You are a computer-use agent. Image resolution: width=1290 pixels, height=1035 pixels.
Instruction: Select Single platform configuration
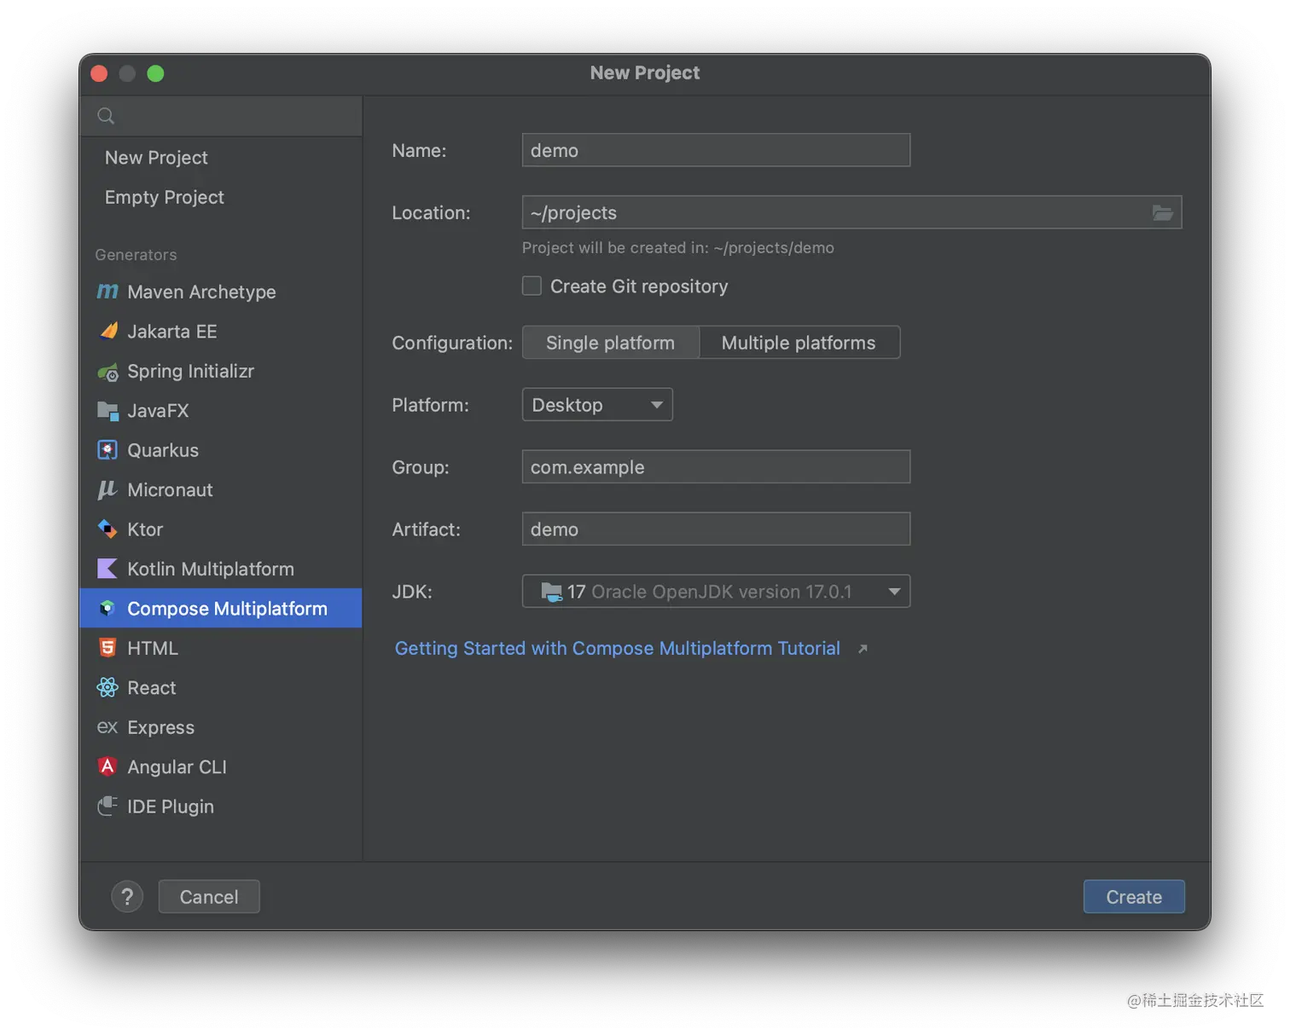pos(610,343)
